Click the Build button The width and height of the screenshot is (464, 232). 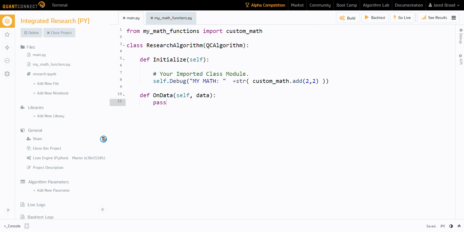click(348, 18)
